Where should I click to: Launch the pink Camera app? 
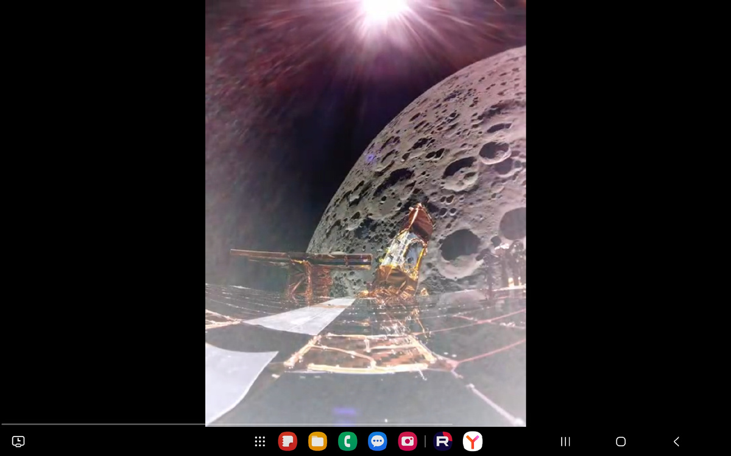[x=408, y=441]
